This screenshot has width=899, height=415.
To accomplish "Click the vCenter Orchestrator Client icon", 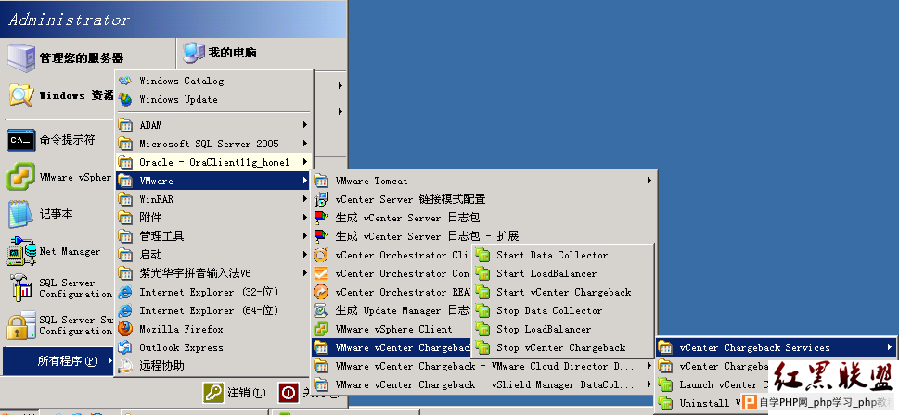I will (321, 255).
